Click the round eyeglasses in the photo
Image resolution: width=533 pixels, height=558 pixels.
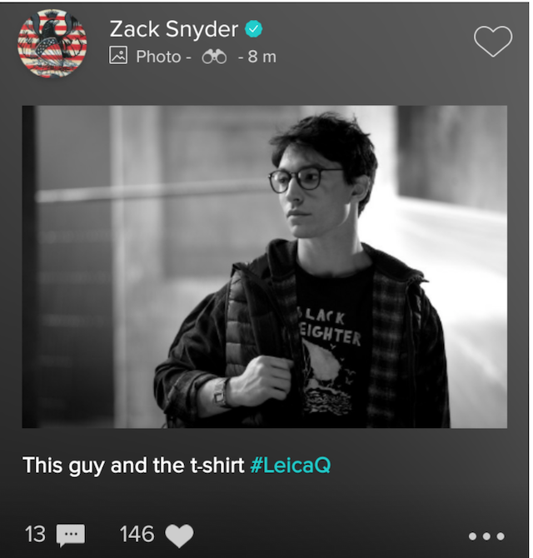(x=301, y=180)
